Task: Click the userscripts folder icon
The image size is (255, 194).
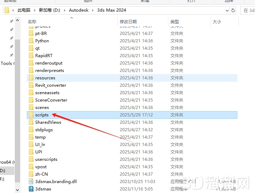Action: 31,159
